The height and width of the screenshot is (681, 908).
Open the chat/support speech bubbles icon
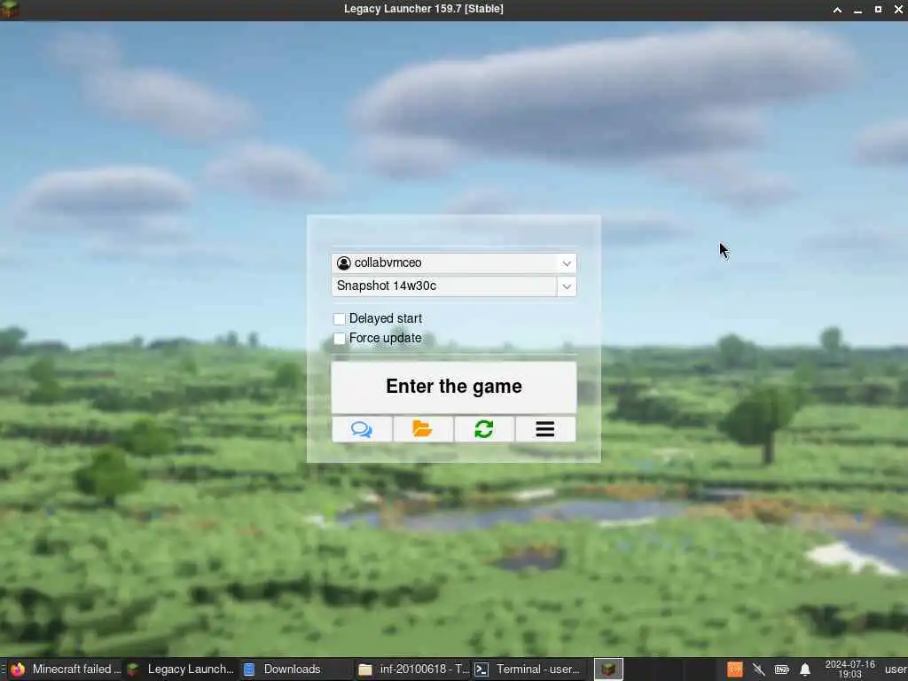tap(362, 429)
